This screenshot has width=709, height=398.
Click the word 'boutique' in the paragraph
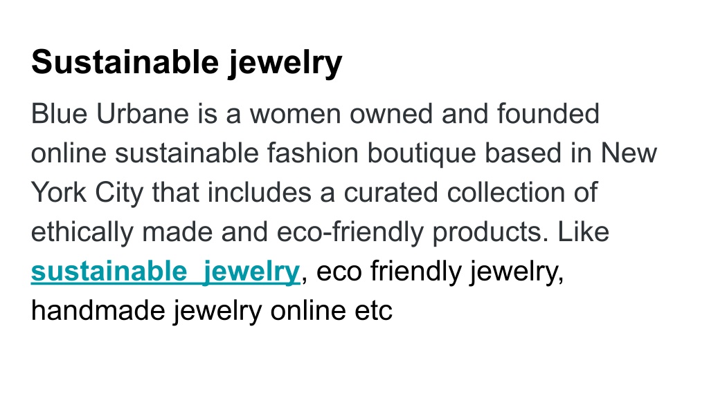pyautogui.click(x=422, y=153)
